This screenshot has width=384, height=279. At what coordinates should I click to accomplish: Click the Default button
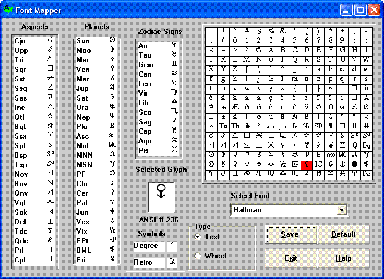(x=343, y=234)
